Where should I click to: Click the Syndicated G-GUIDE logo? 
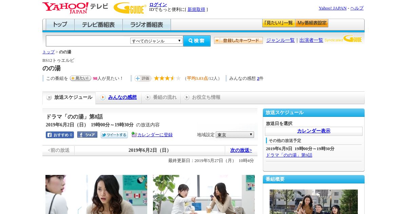point(343,39)
